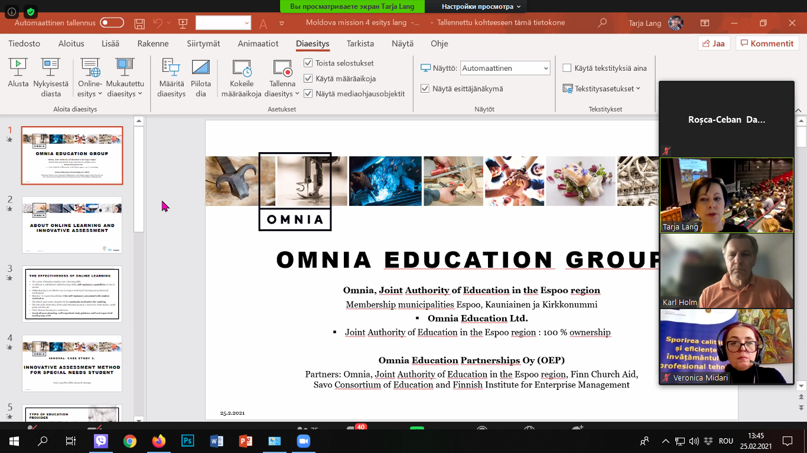Open the Tarkista ribbon tab
The height and width of the screenshot is (453, 807).
(360, 44)
